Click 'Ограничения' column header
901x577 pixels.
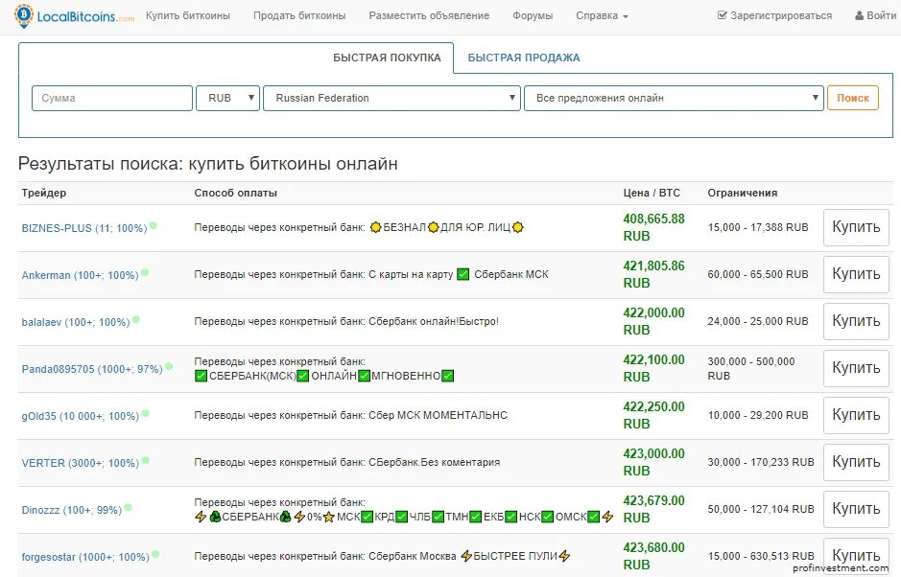(743, 193)
